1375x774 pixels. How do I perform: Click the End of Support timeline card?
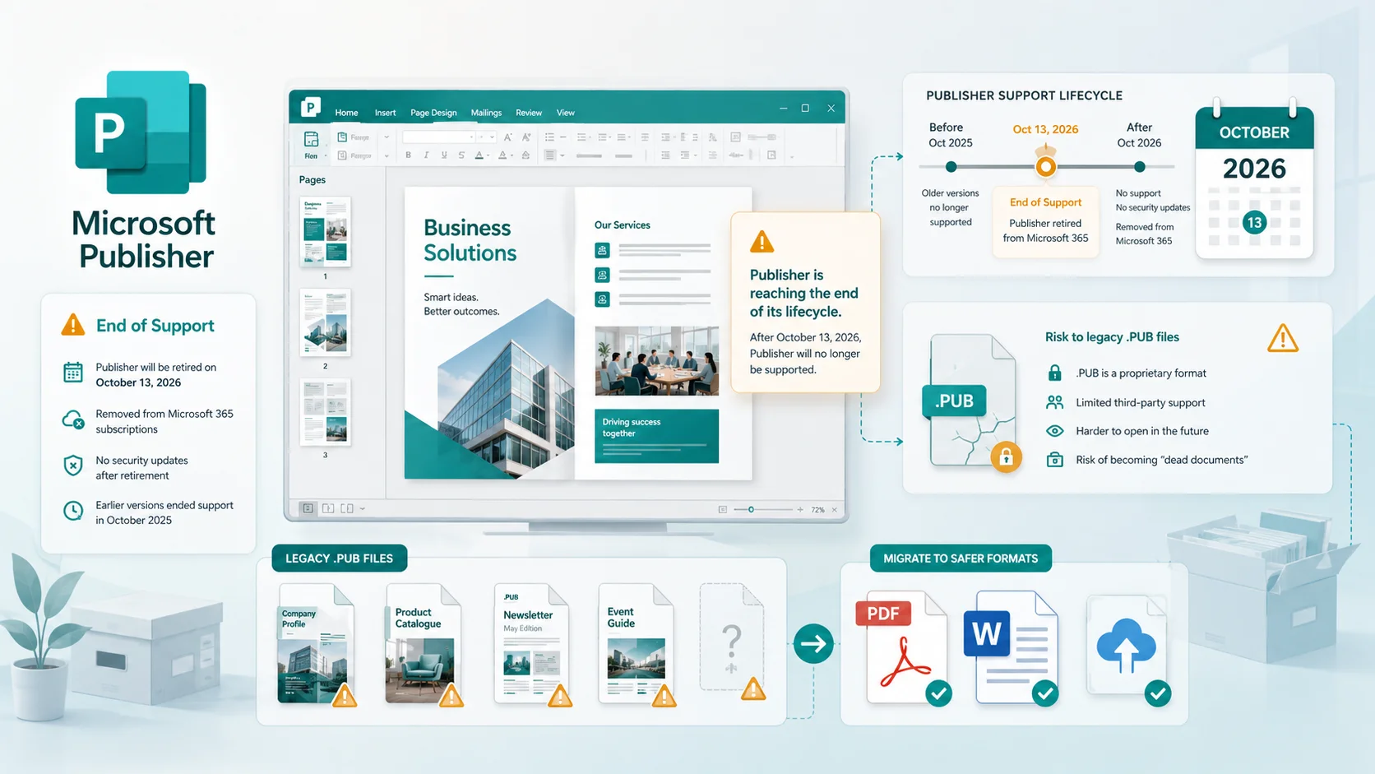1045,222
